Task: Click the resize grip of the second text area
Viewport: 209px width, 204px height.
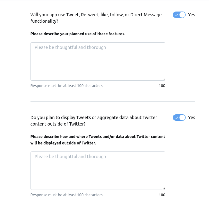Action: 163,188
